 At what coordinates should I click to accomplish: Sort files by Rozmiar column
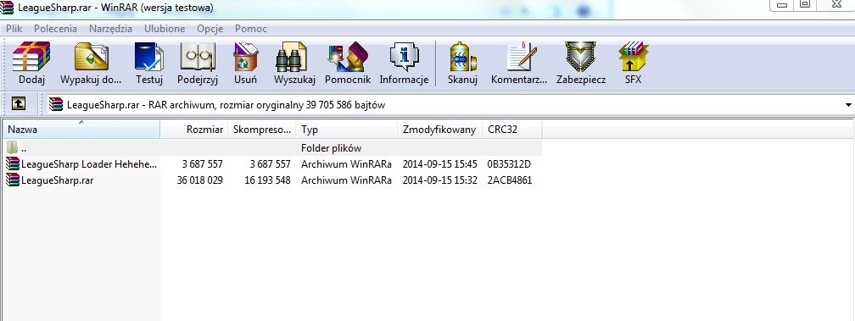[x=194, y=130]
